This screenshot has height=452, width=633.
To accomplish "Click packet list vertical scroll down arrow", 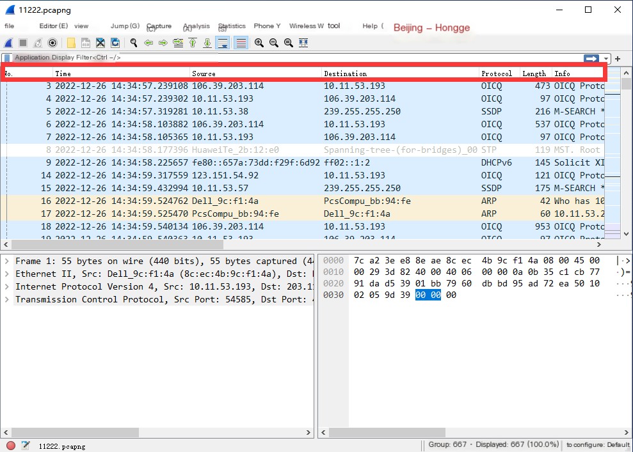I will point(626,234).
